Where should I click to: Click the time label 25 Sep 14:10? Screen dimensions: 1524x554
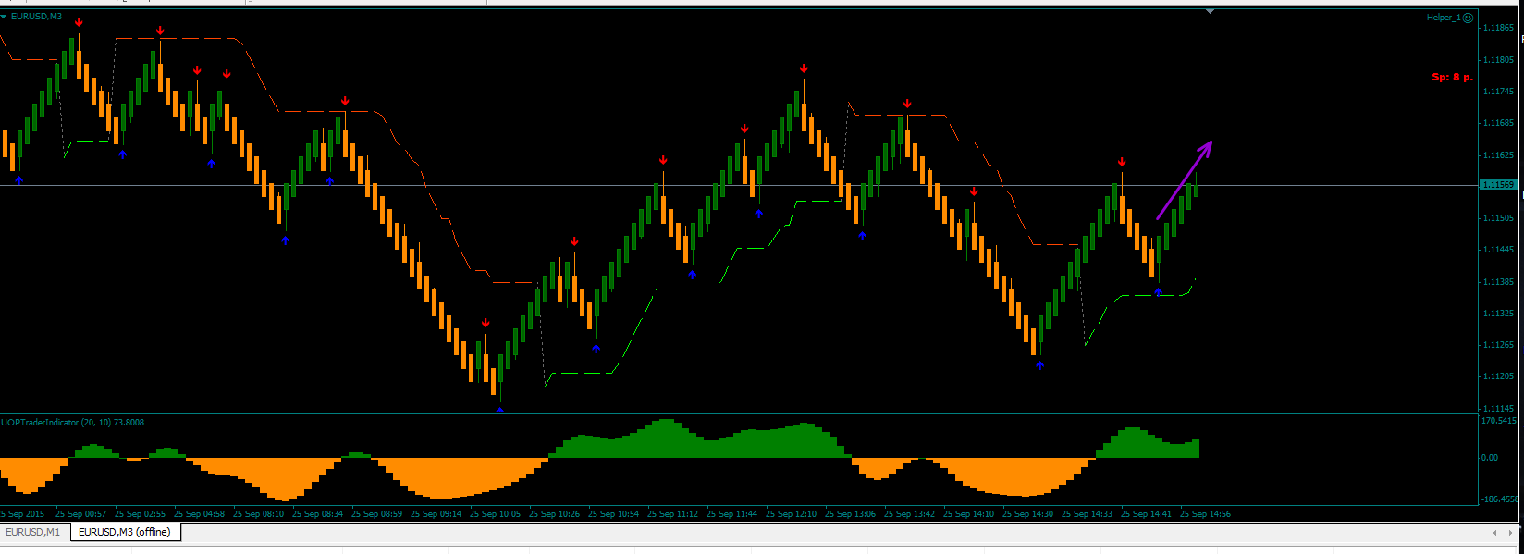pos(968,514)
